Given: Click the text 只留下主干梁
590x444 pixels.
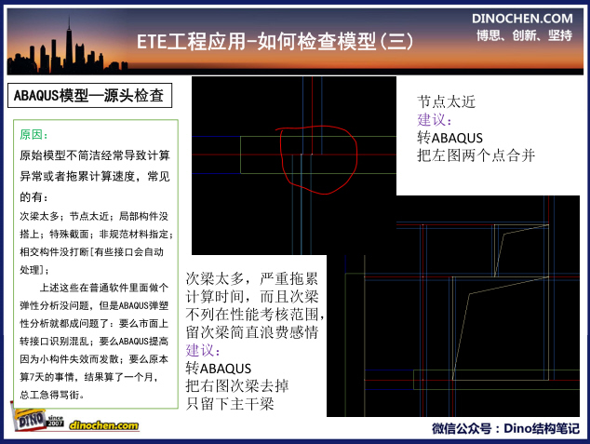Looking at the screenshot, I should click(230, 404).
